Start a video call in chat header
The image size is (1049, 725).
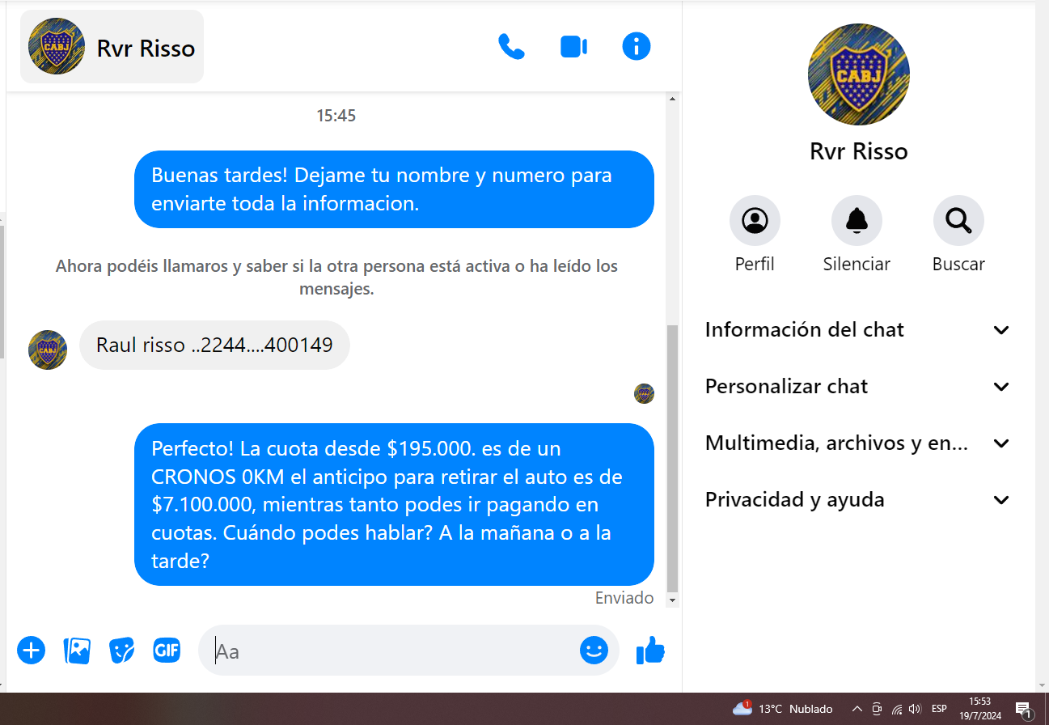[573, 47]
